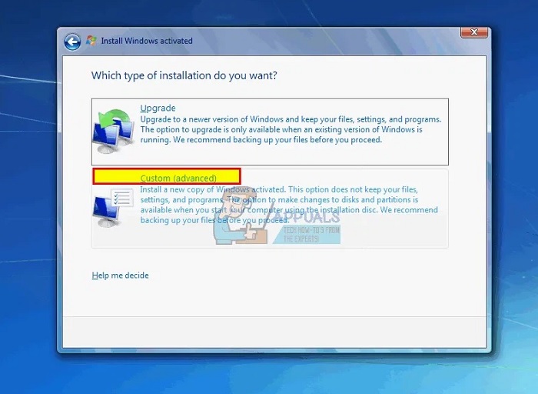The height and width of the screenshot is (394, 538).
Task: Click the yellow highlight box around Custom
Action: (x=167, y=177)
